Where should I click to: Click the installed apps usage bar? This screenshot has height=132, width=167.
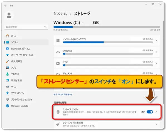pos(108,43)
